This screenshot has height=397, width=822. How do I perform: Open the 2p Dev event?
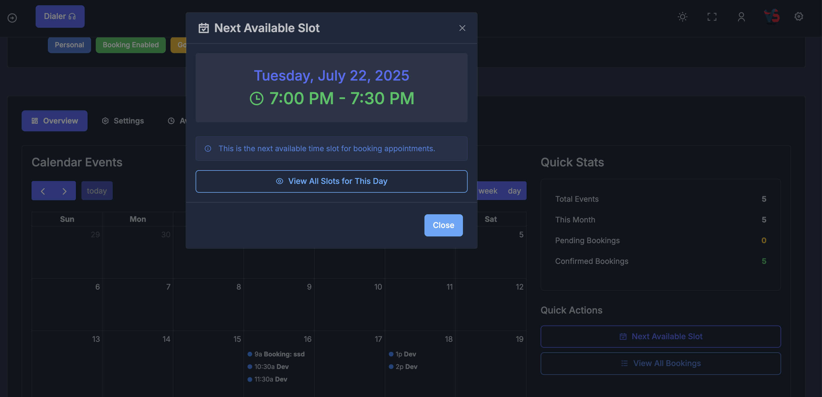[x=403, y=367]
